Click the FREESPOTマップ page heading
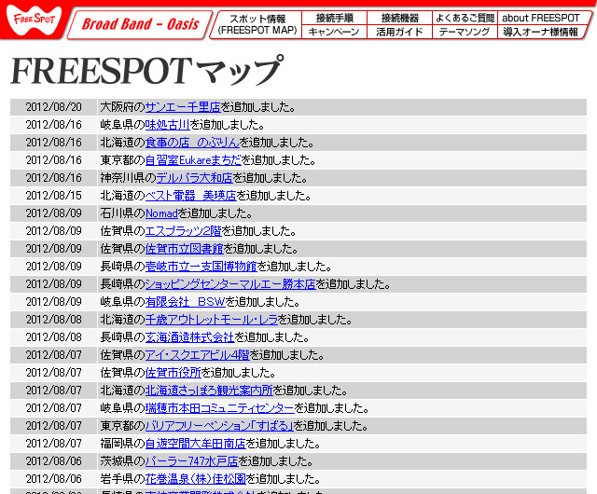Screen dimensions: 597x494 (x=147, y=71)
